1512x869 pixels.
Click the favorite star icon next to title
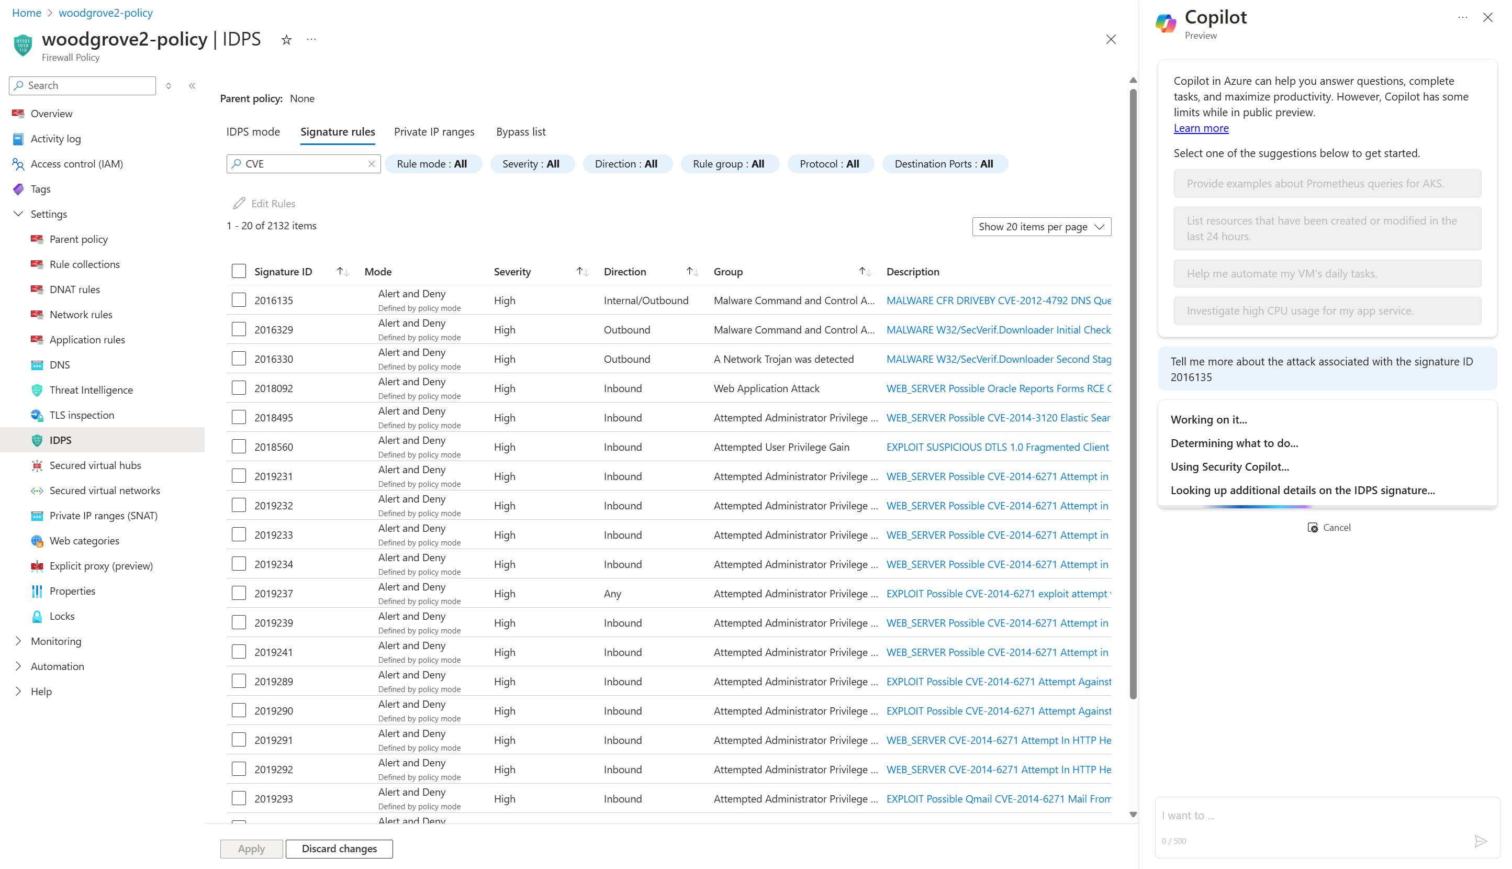point(286,40)
